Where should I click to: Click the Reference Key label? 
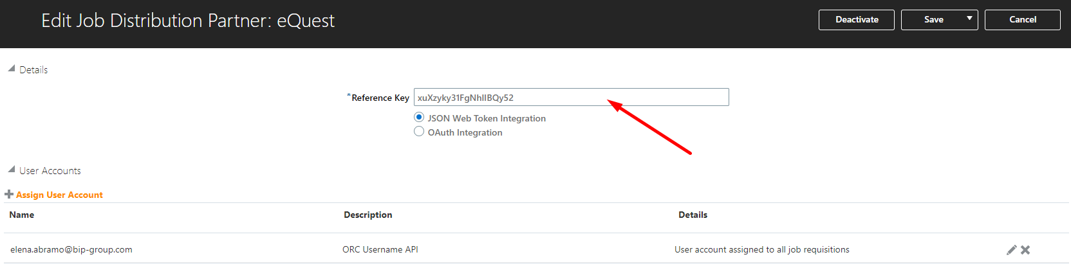380,98
